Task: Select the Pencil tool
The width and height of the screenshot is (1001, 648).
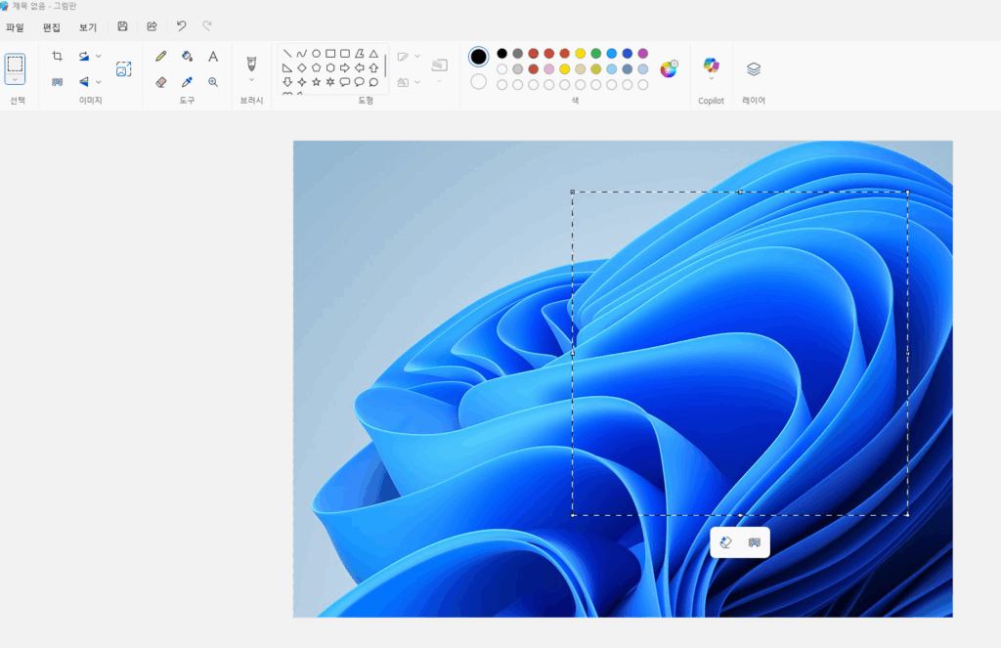Action: tap(161, 57)
